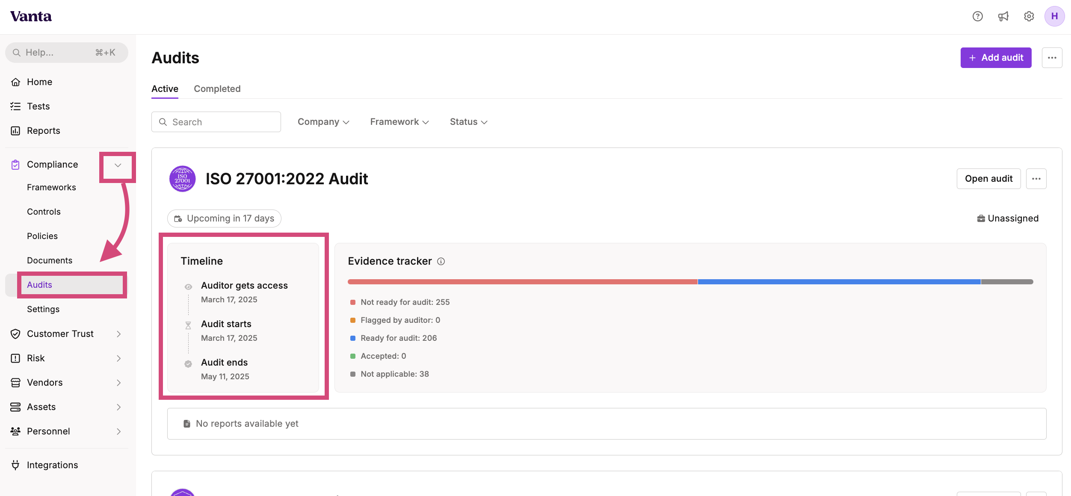
Task: Click the red Not ready legend swatch
Action: 353,302
